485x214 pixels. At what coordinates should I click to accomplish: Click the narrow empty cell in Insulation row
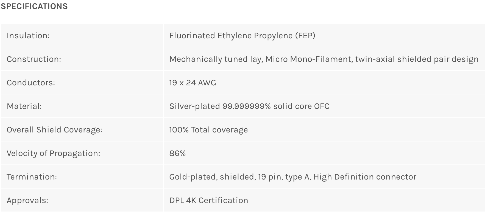pyautogui.click(x=157, y=36)
